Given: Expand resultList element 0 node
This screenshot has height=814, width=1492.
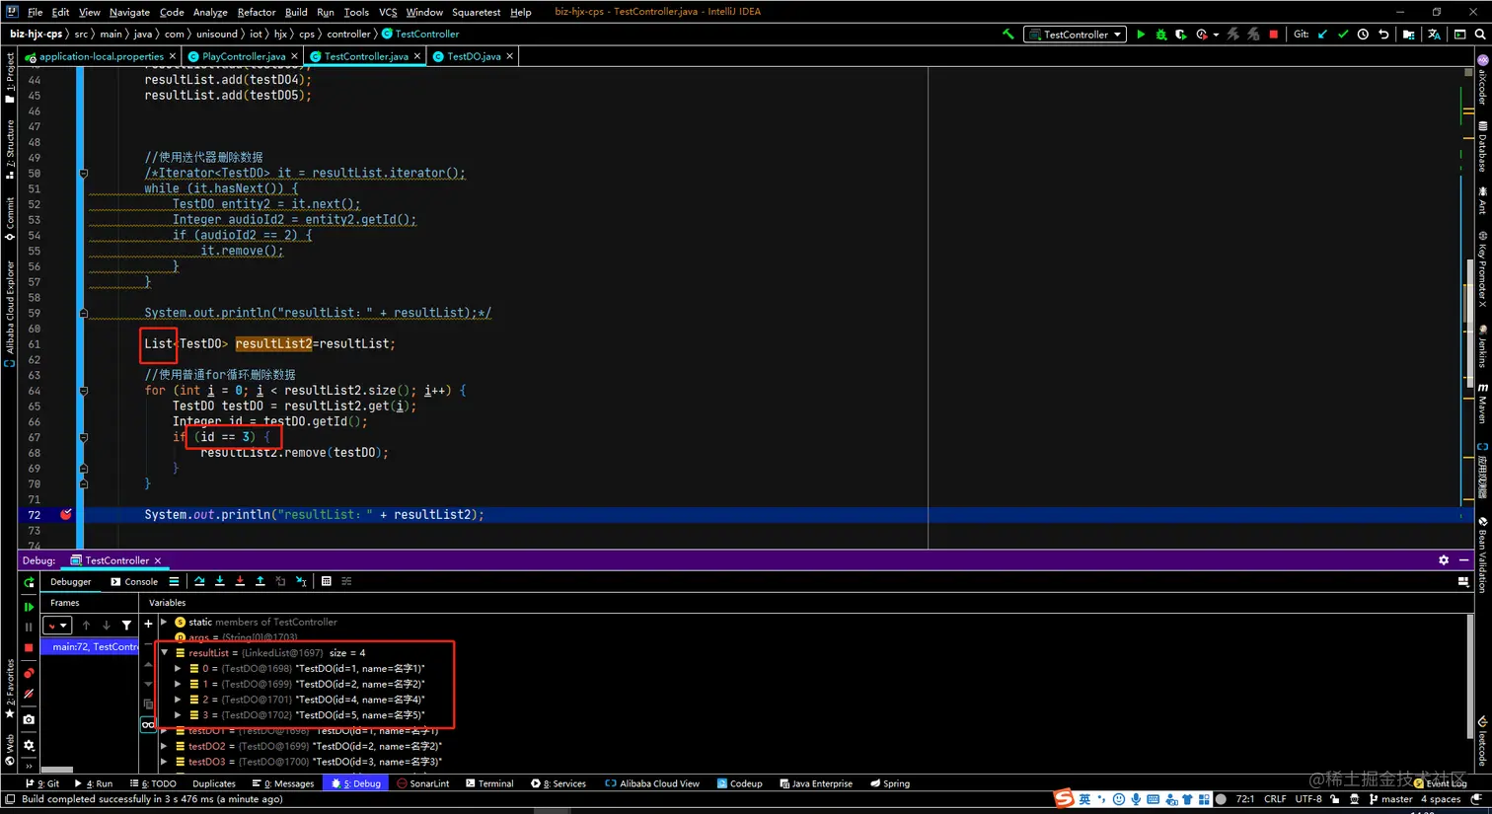Looking at the screenshot, I should point(179,668).
